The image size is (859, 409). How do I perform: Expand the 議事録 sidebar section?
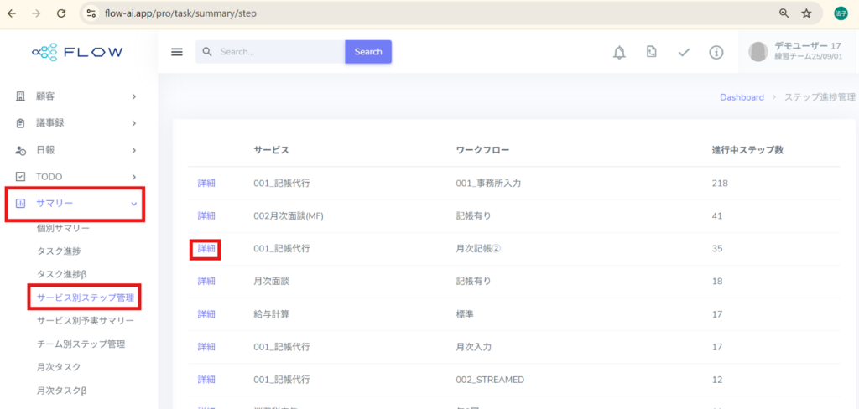76,123
